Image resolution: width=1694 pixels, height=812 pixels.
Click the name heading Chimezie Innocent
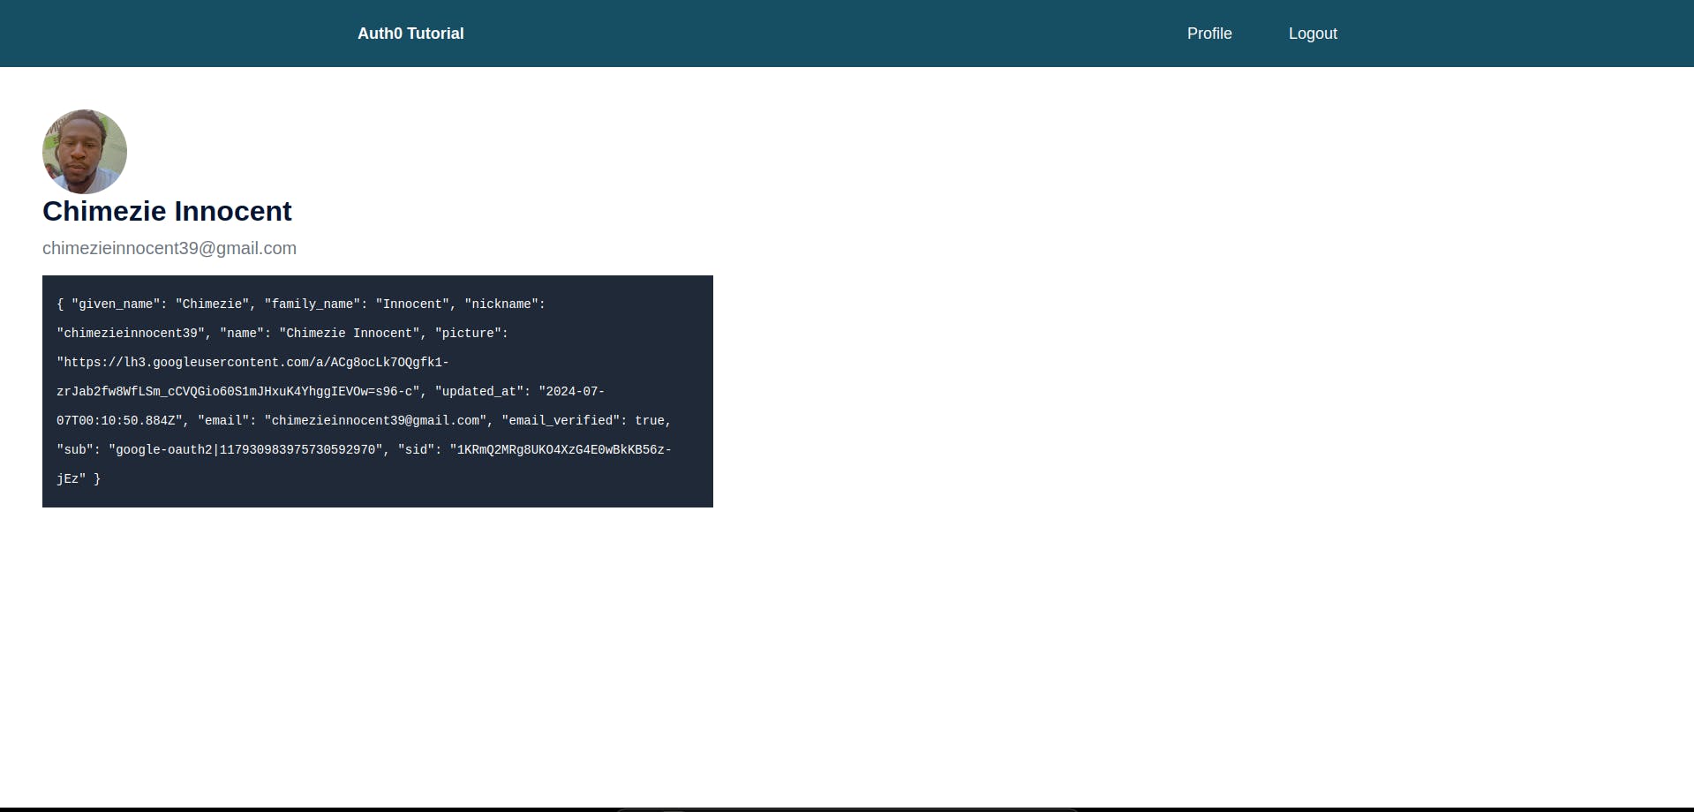point(166,211)
